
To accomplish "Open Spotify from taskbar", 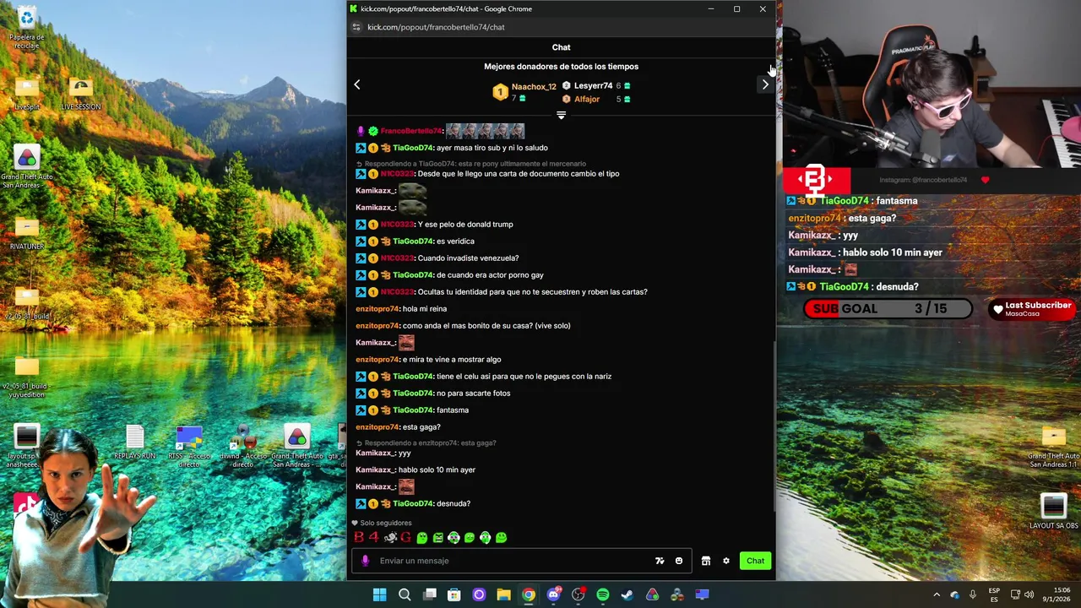I will coord(603,594).
